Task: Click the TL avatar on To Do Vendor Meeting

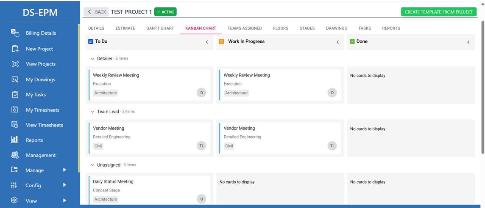Action: (201, 146)
